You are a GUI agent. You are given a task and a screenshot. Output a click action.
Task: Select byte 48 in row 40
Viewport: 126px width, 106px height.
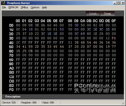point(83,42)
